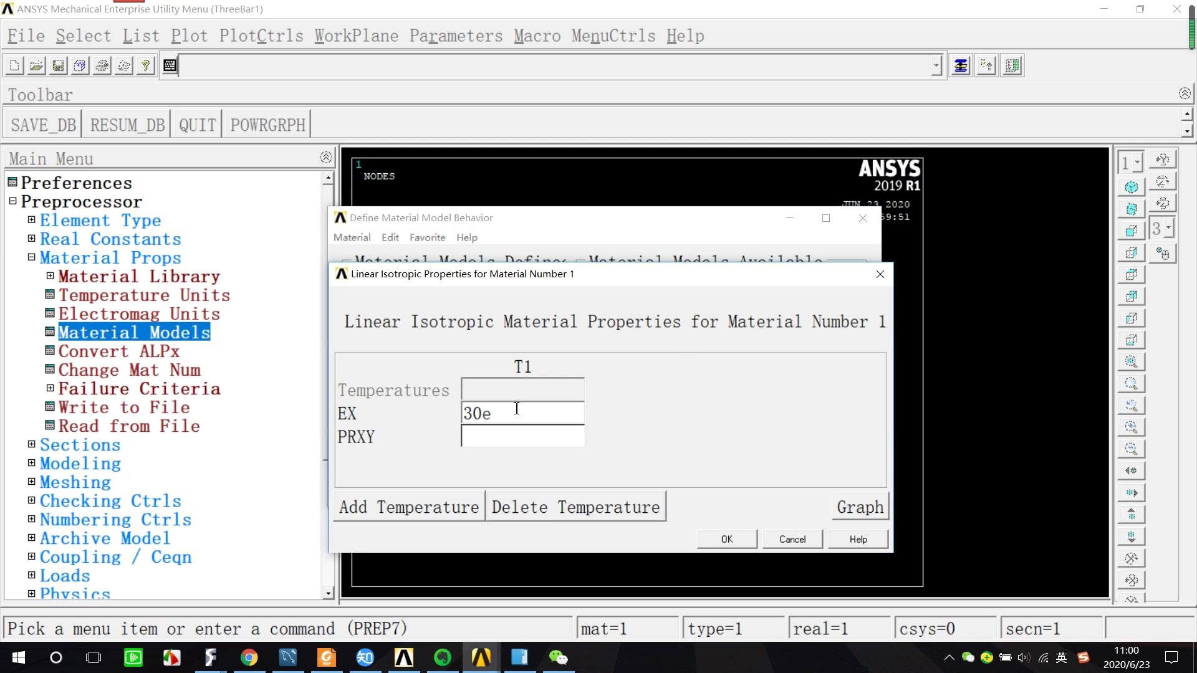This screenshot has height=673, width=1197.
Task: Click OK in Linear Isotropic dialog
Action: pyautogui.click(x=727, y=539)
